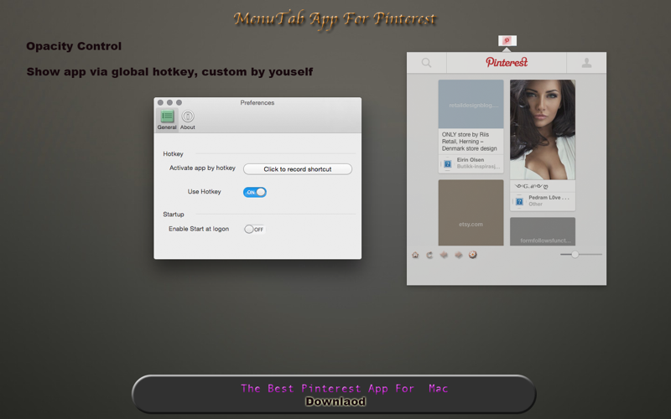Viewport: 671px width, 419px height.
Task: Navigate forward in Pinterest panel
Action: (458, 255)
